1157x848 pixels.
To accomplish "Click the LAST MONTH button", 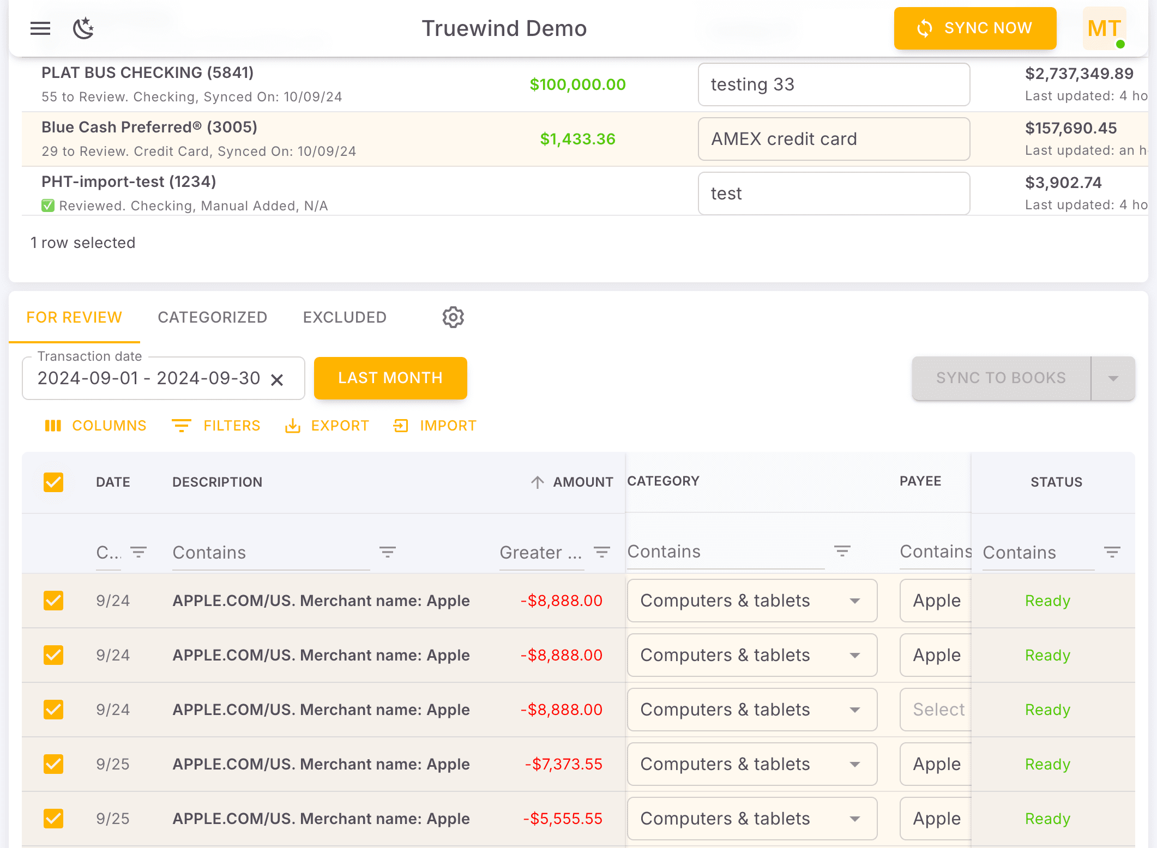I will coord(390,378).
